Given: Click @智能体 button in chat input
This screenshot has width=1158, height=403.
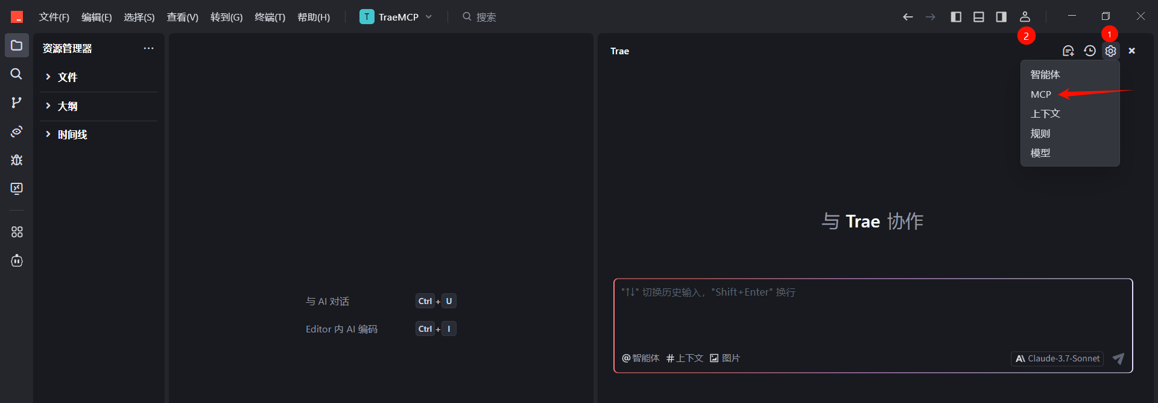Looking at the screenshot, I should coord(641,358).
